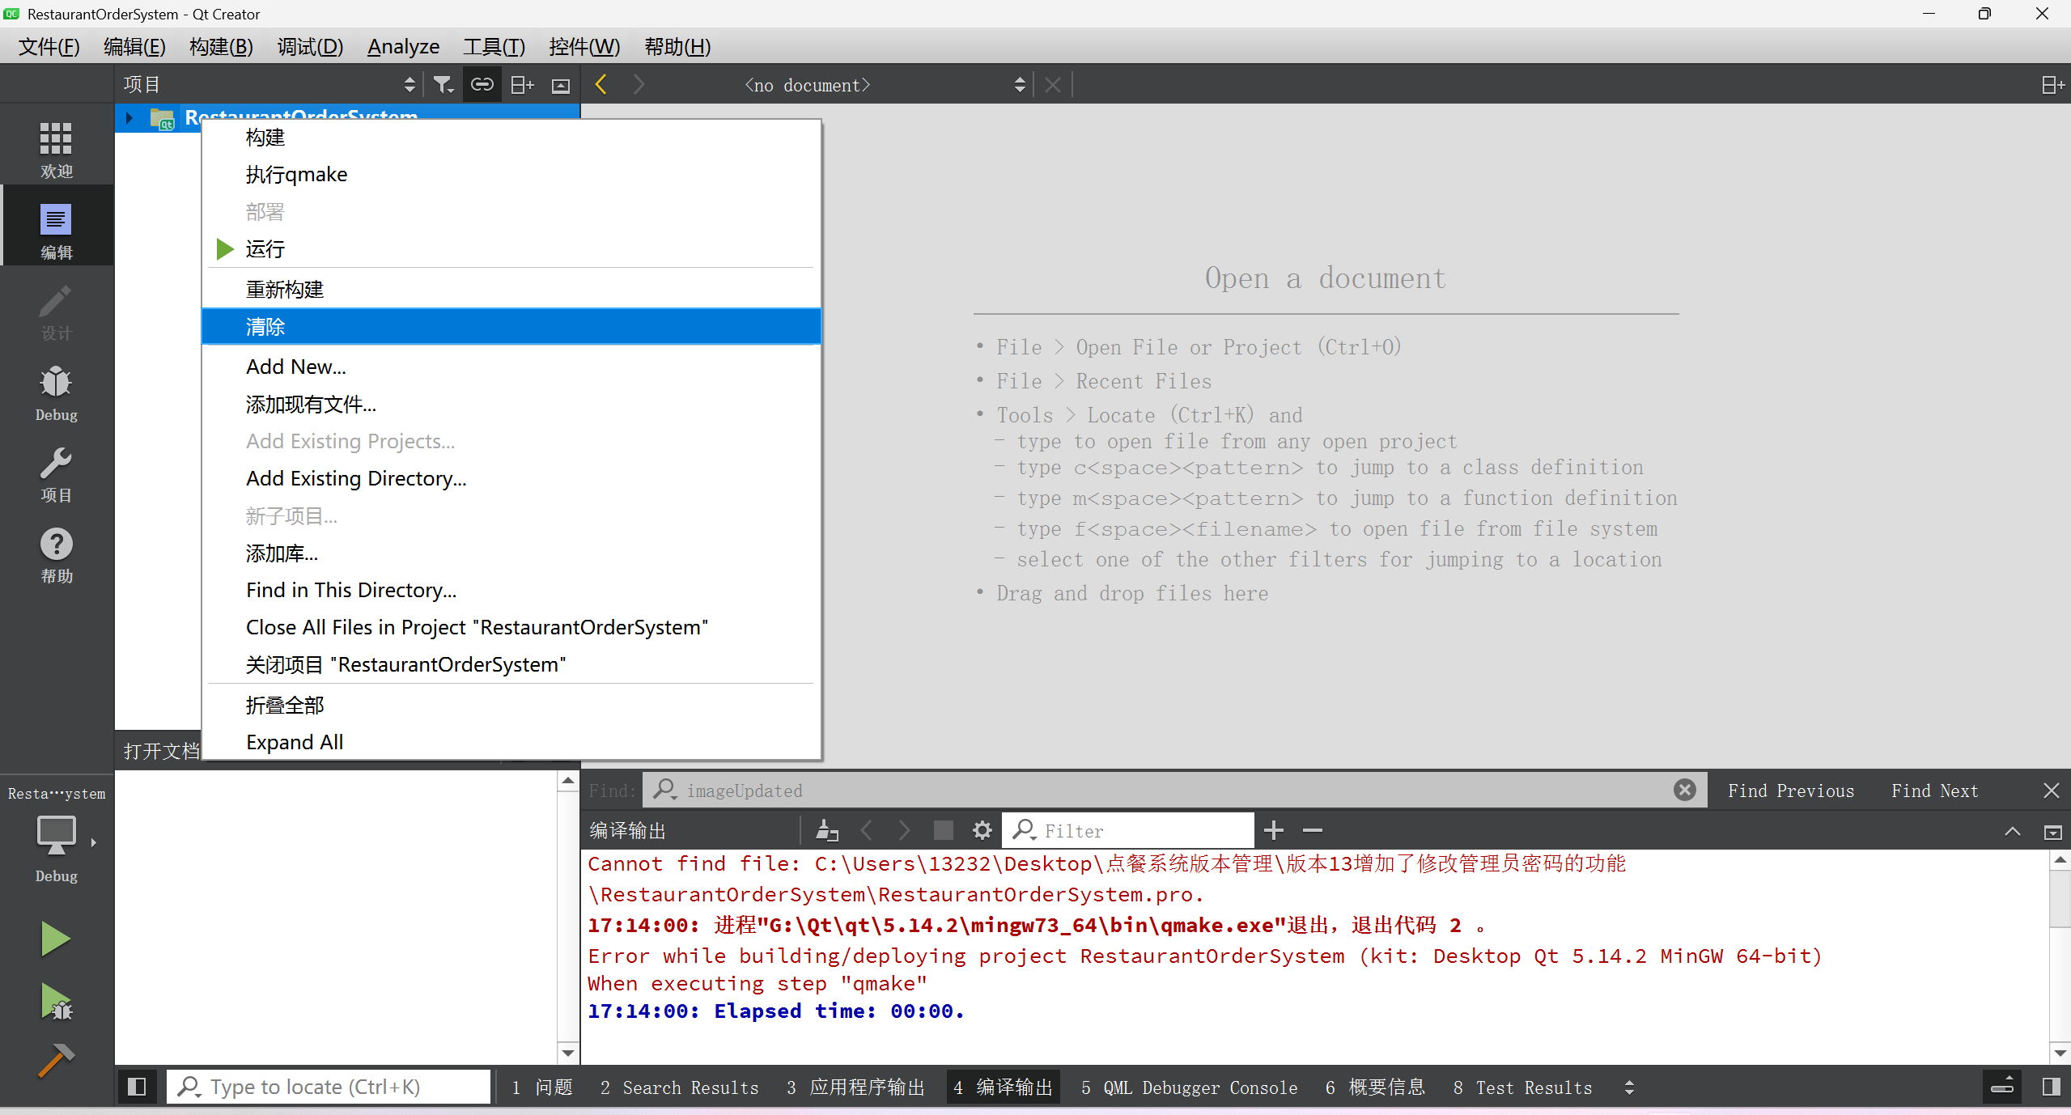The width and height of the screenshot is (2071, 1115).
Task: Click open documents scrollbar down arrow
Action: 568,1053
